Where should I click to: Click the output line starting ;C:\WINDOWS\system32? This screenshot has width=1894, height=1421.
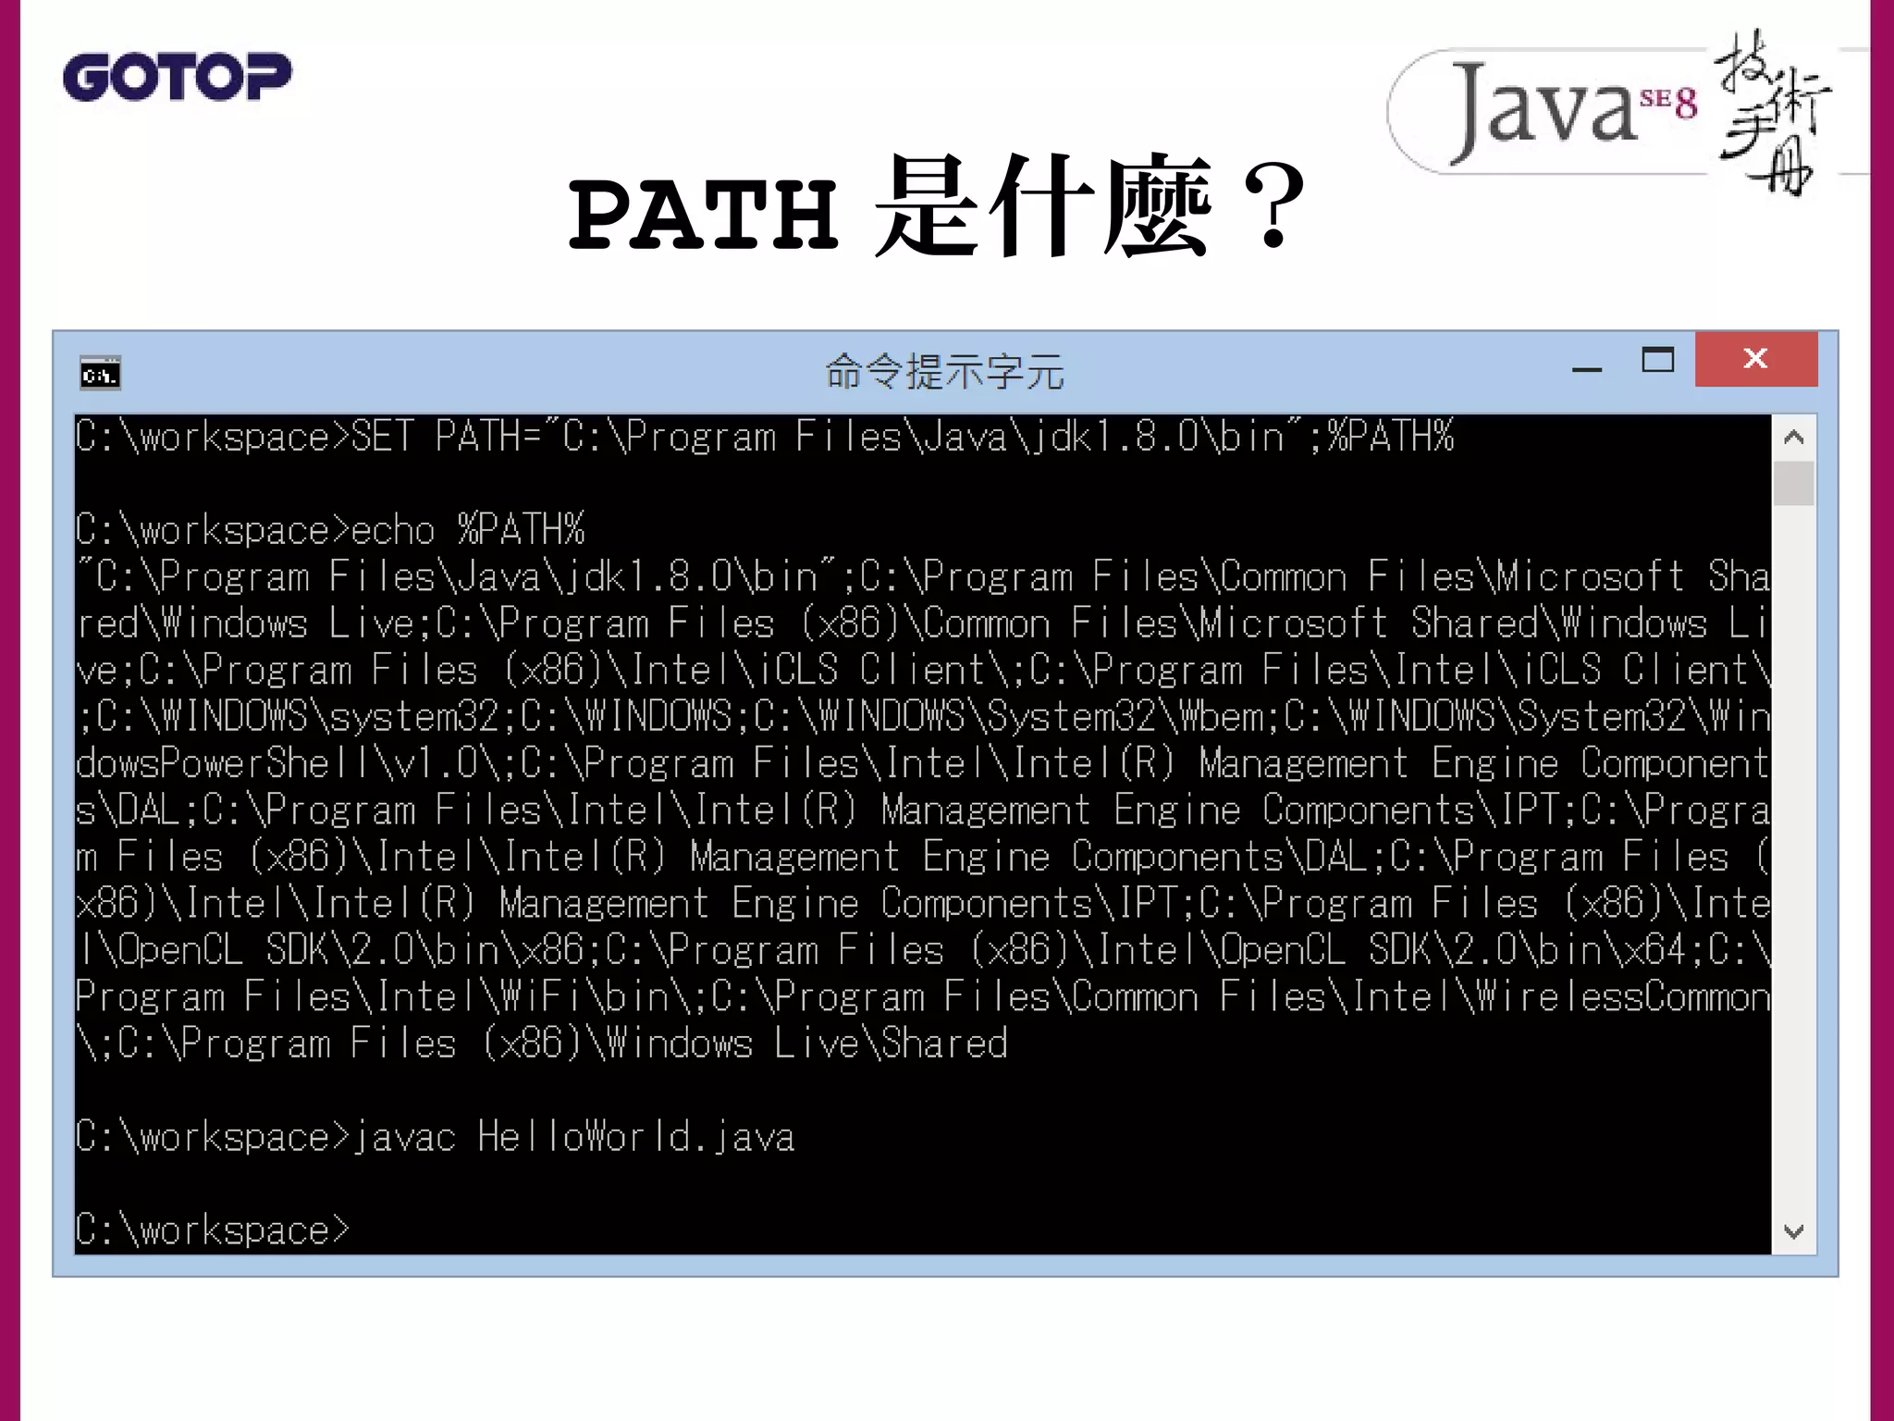pos(923,717)
